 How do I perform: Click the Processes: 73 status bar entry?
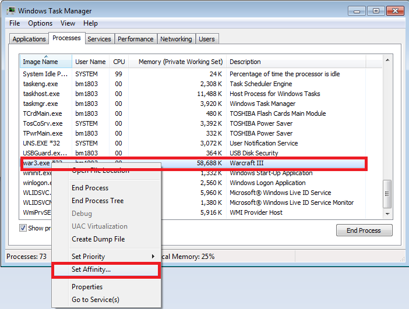point(27,257)
